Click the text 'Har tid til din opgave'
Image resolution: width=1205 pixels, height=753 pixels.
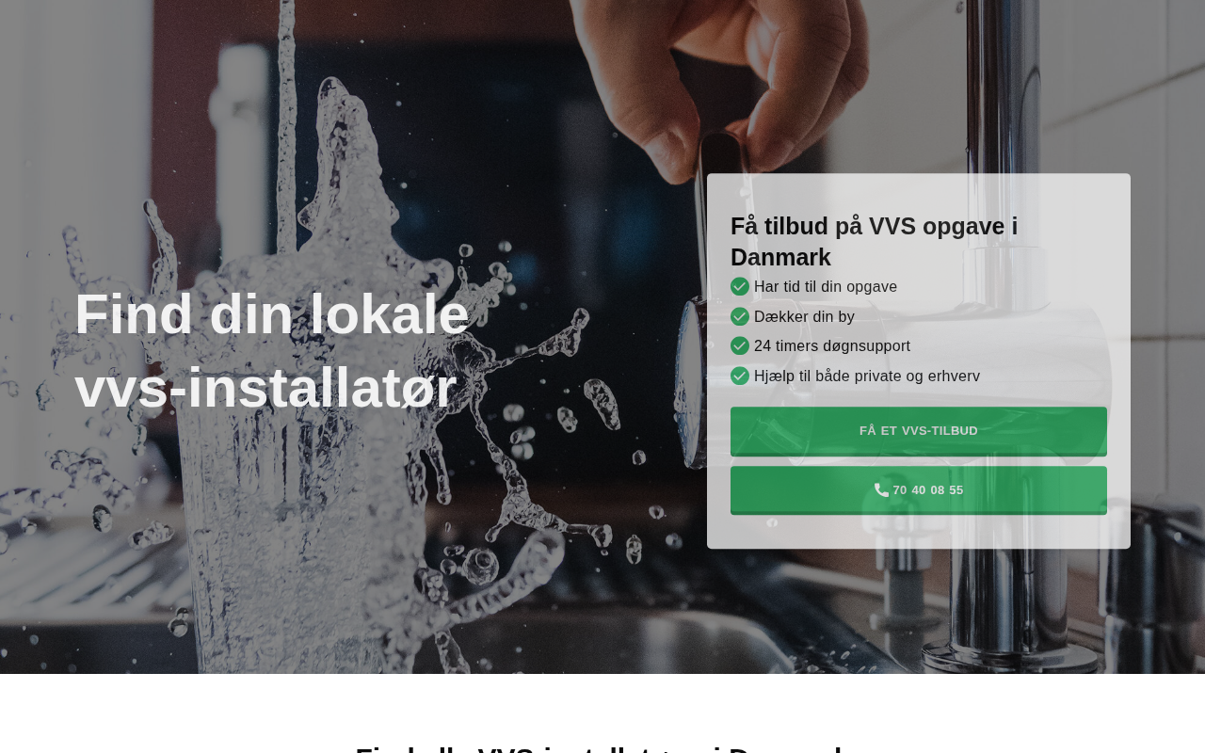[x=826, y=286]
